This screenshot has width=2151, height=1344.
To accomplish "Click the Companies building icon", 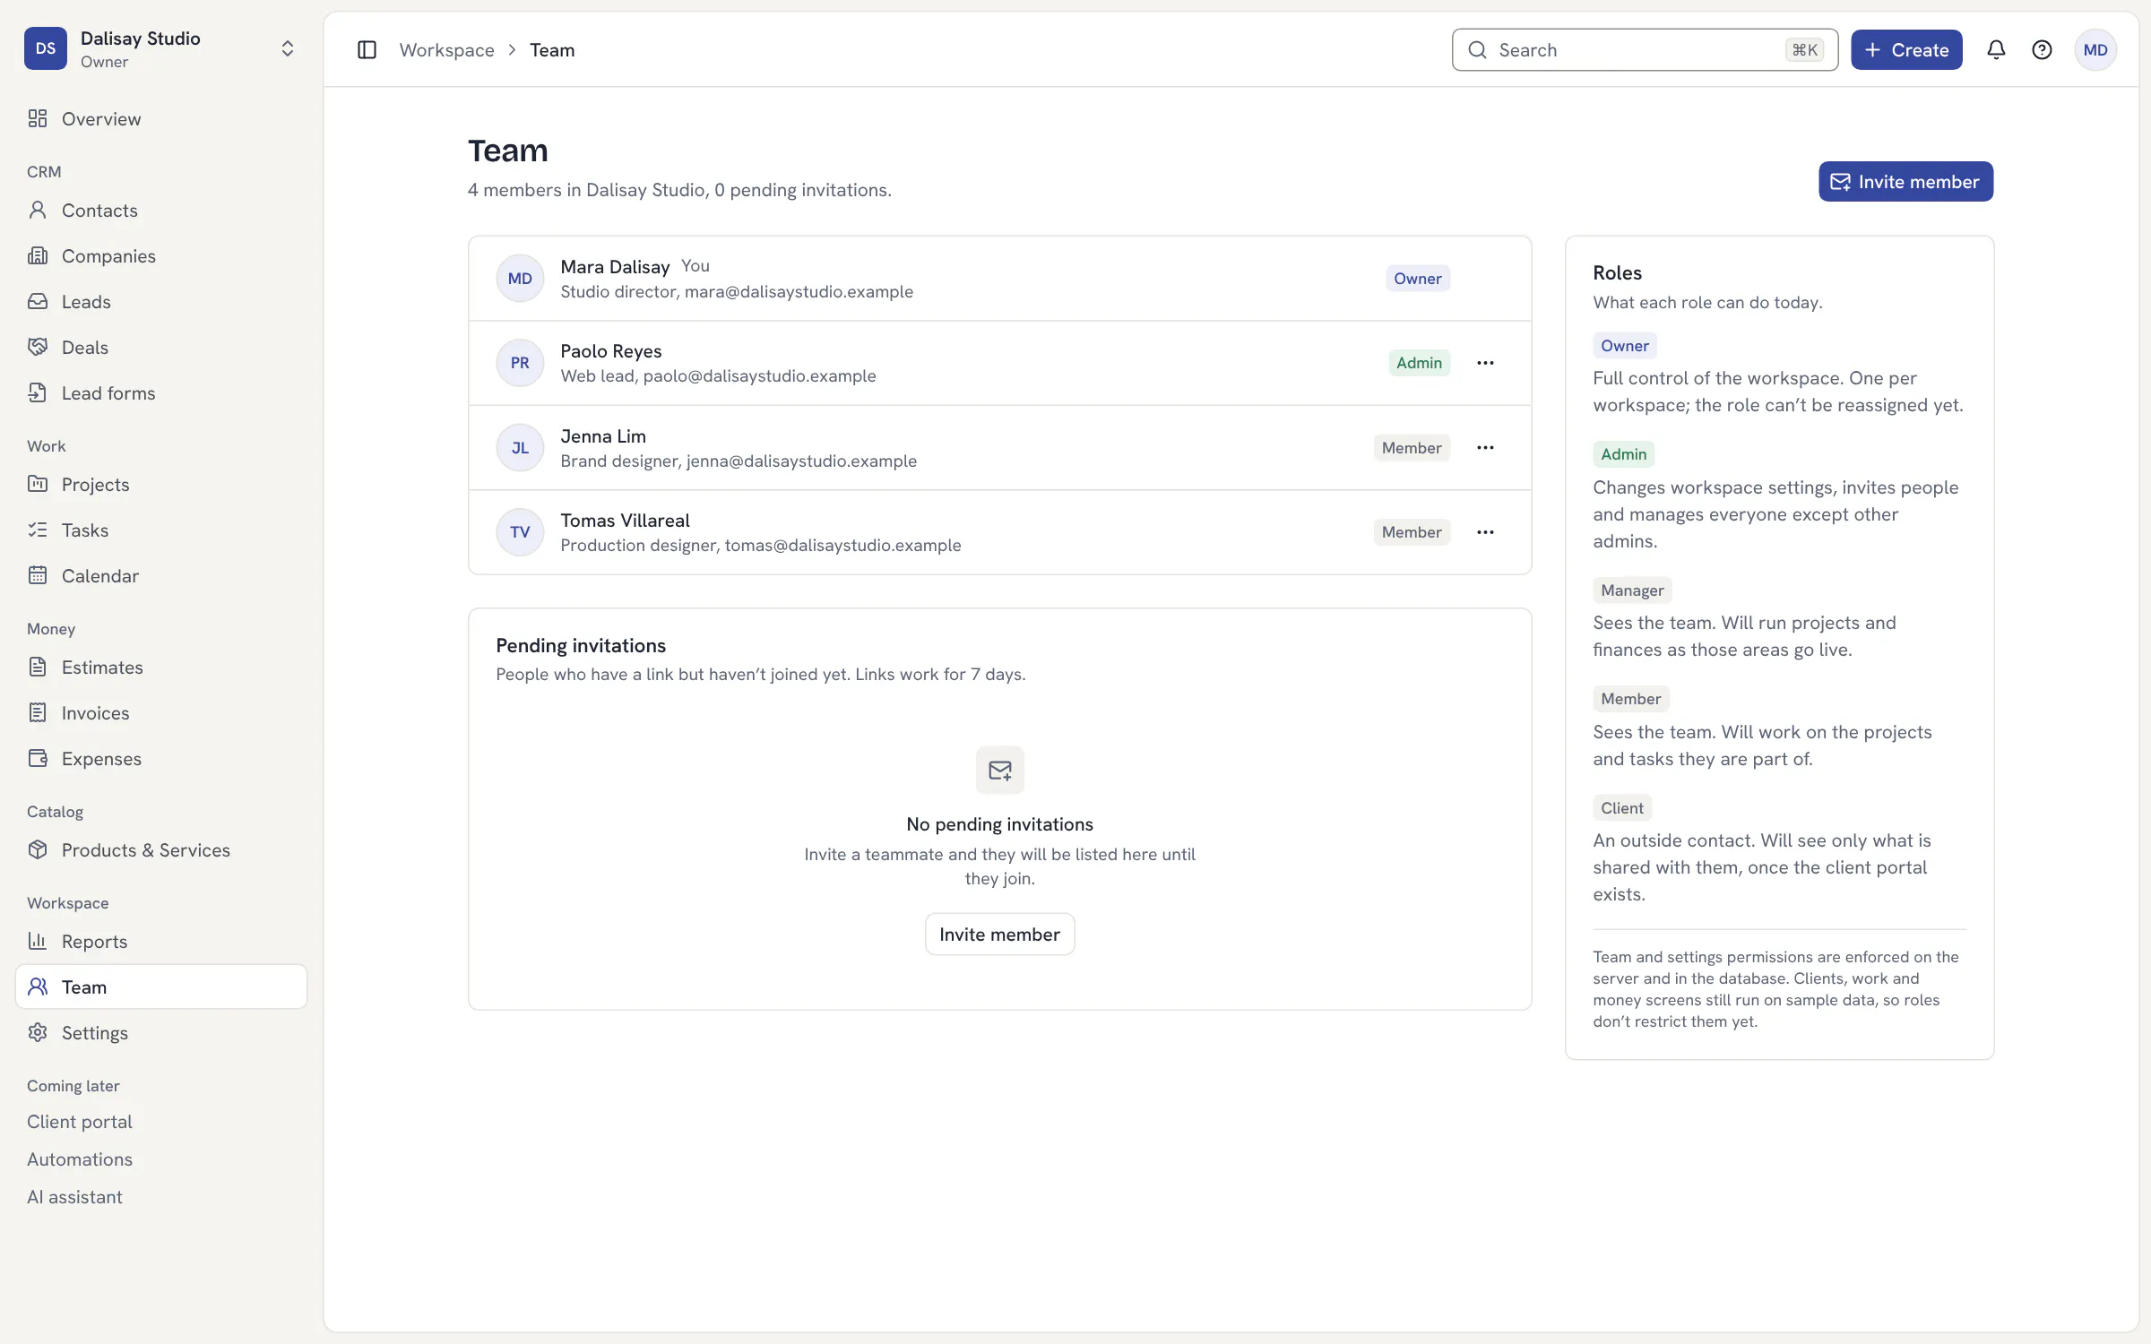I will click(x=38, y=256).
